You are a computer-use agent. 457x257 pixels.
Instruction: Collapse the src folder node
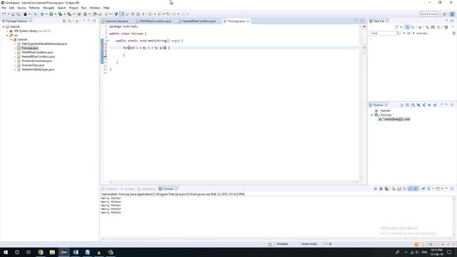[7, 35]
